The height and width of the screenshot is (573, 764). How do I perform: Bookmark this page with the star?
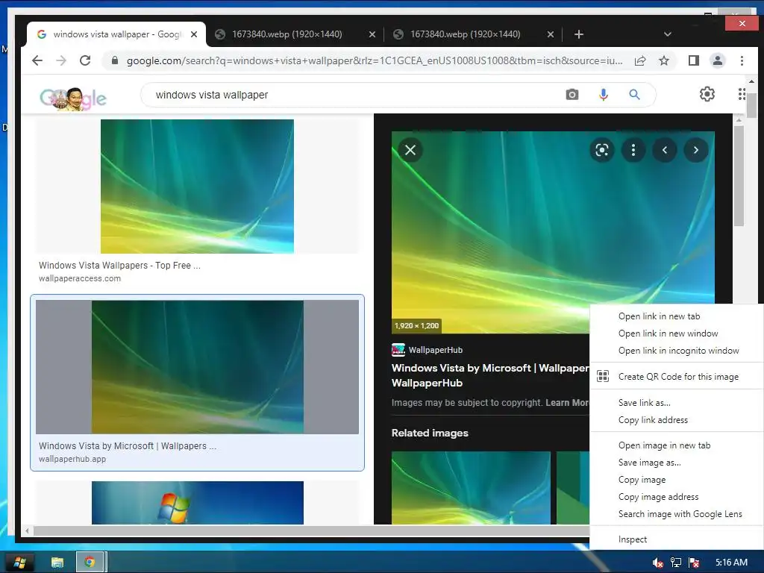click(663, 60)
